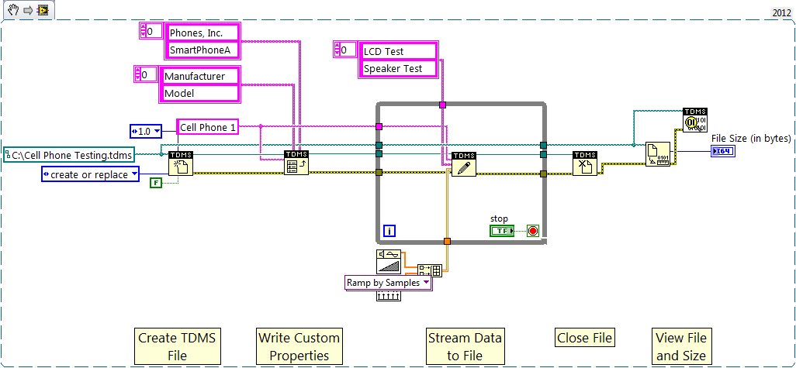This screenshot has height=368, width=796.
Task: Click the TDMS Write pencil node
Action: point(463,164)
